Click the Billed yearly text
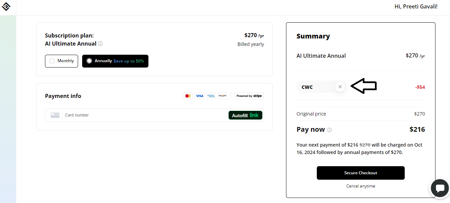450x203 pixels. coord(251,44)
